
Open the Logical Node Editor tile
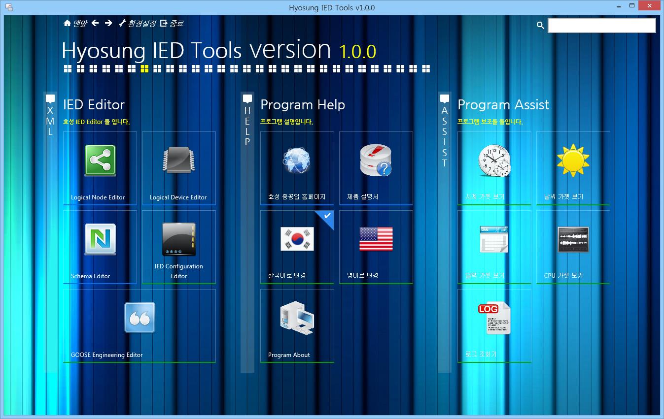[100, 168]
